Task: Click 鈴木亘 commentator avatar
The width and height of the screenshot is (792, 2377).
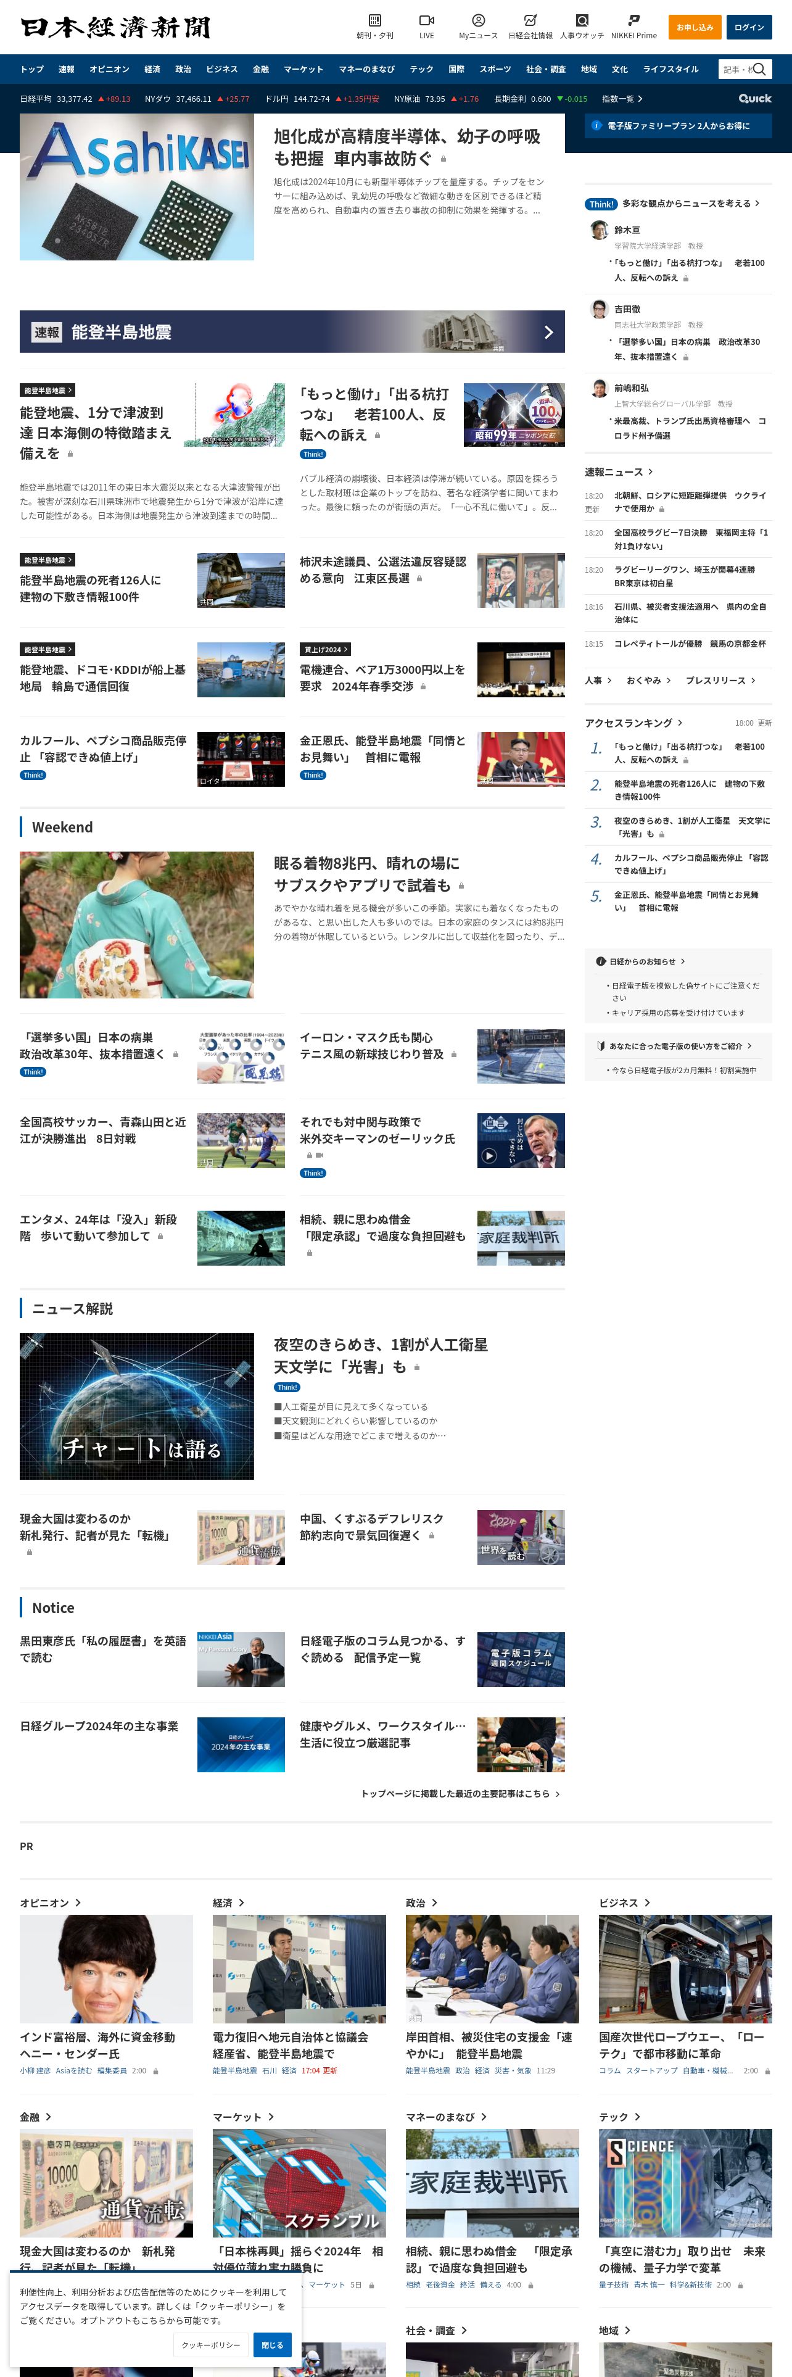Action: coord(598,230)
